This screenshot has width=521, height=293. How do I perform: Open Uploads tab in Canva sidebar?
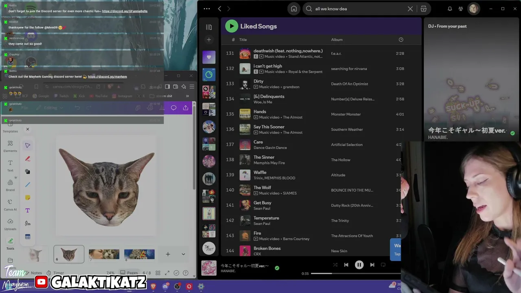10,224
